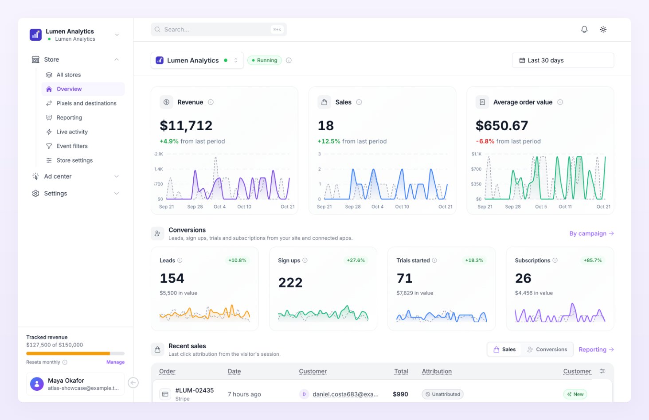Open All stores
The image size is (649, 420).
pos(83,75)
